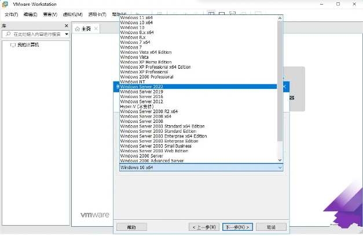Pick the 32-bit Windows 10 entry

click(x=198, y=28)
